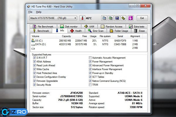The image size is (176, 117).
Task: Click the Free column header
Action: pos(80,36)
